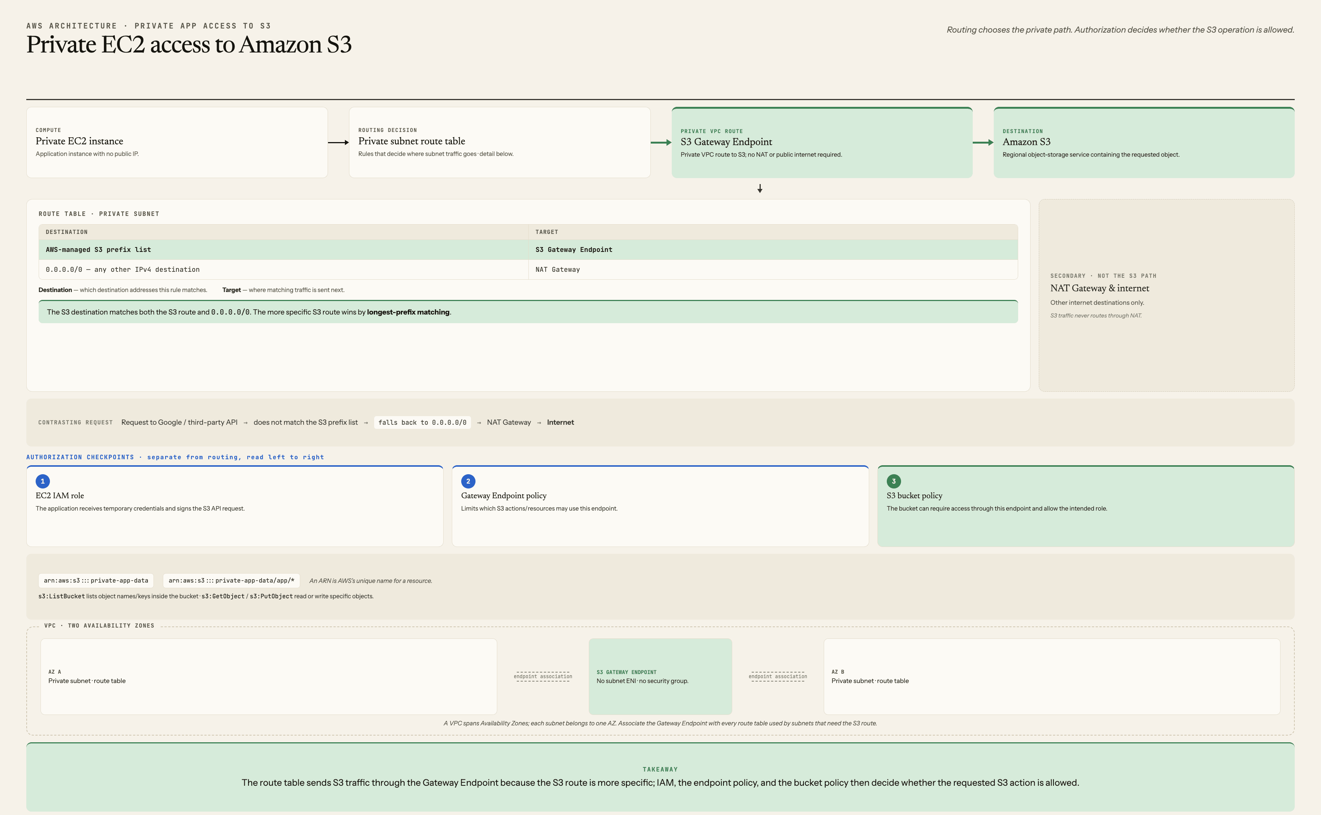Click the step 1 blue circle badge

tap(43, 481)
